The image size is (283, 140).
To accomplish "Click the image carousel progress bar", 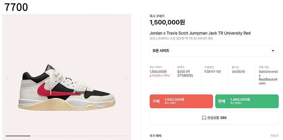I will [x=66, y=136].
